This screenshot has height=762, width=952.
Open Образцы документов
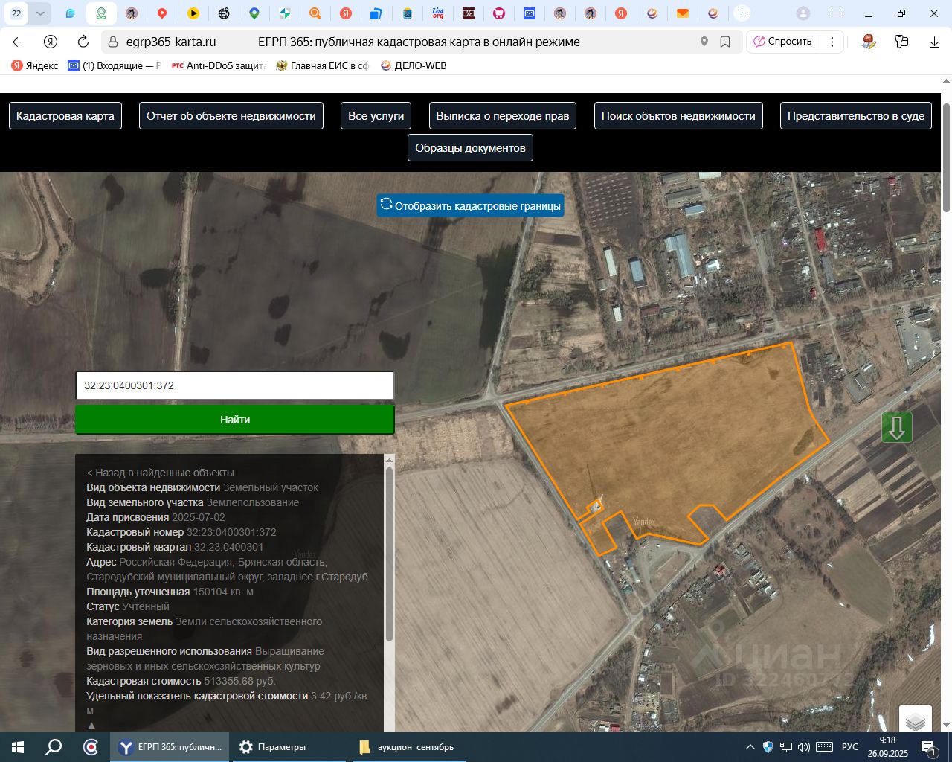(x=470, y=148)
